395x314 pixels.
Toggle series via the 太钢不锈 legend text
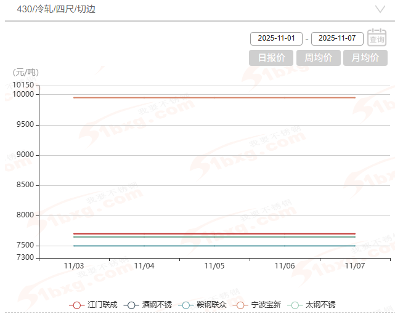tap(320, 305)
